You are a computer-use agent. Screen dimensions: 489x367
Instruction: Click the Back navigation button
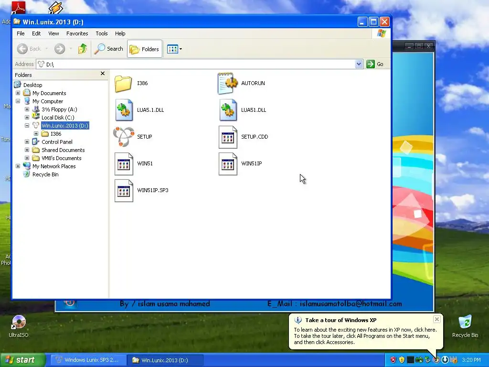[x=29, y=49]
